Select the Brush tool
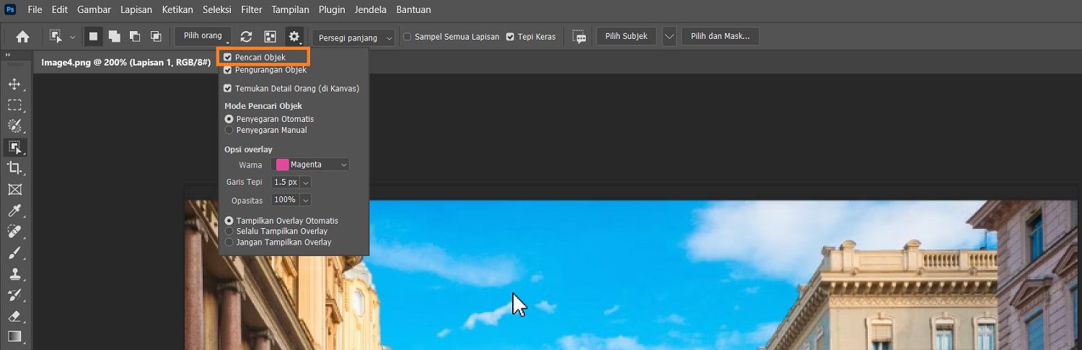The height and width of the screenshot is (350, 1082). tap(14, 253)
